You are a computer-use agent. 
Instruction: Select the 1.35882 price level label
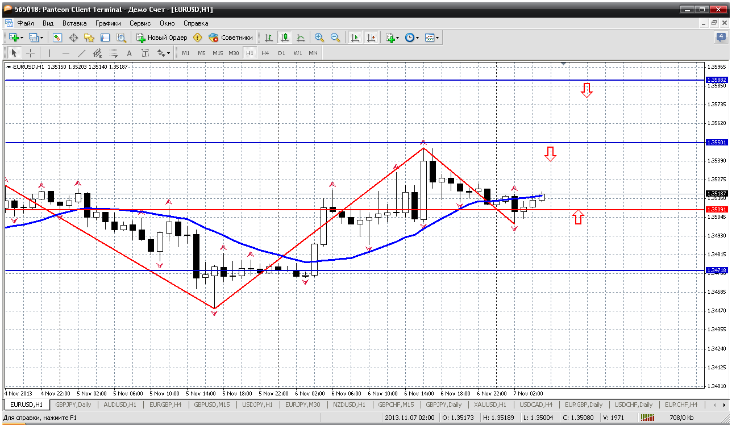click(717, 80)
